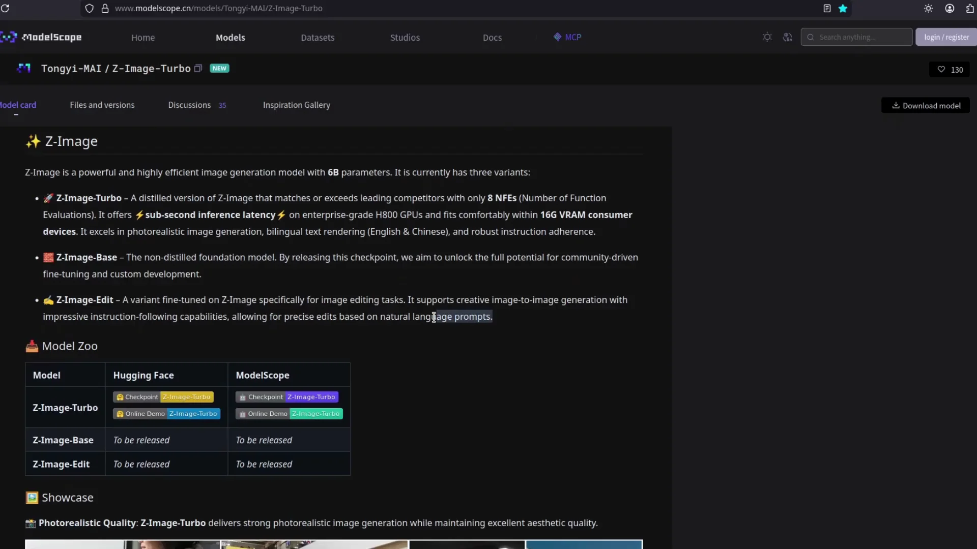
Task: Open reader view in address bar
Action: (x=827, y=9)
